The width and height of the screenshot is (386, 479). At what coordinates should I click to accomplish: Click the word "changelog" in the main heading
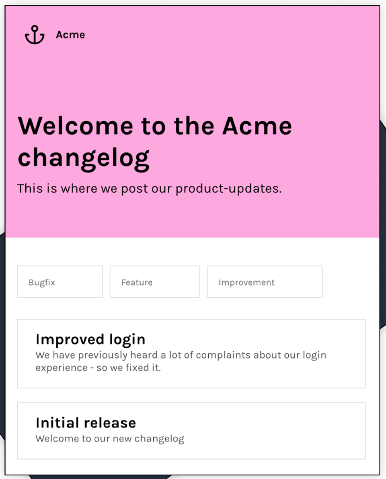pos(83,157)
